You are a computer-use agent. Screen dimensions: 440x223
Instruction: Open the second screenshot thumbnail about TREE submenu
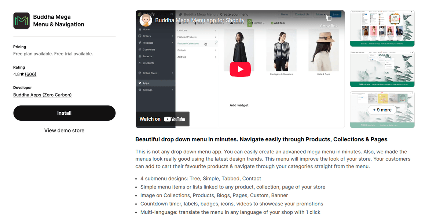[x=382, y=69]
